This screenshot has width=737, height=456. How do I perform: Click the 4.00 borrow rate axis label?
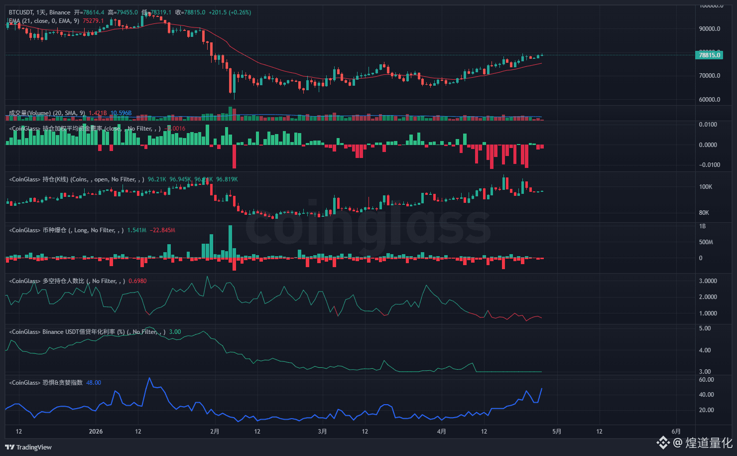coord(705,350)
